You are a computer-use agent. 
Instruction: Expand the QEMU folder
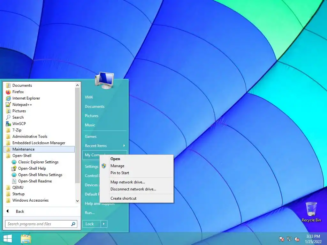pos(39,188)
